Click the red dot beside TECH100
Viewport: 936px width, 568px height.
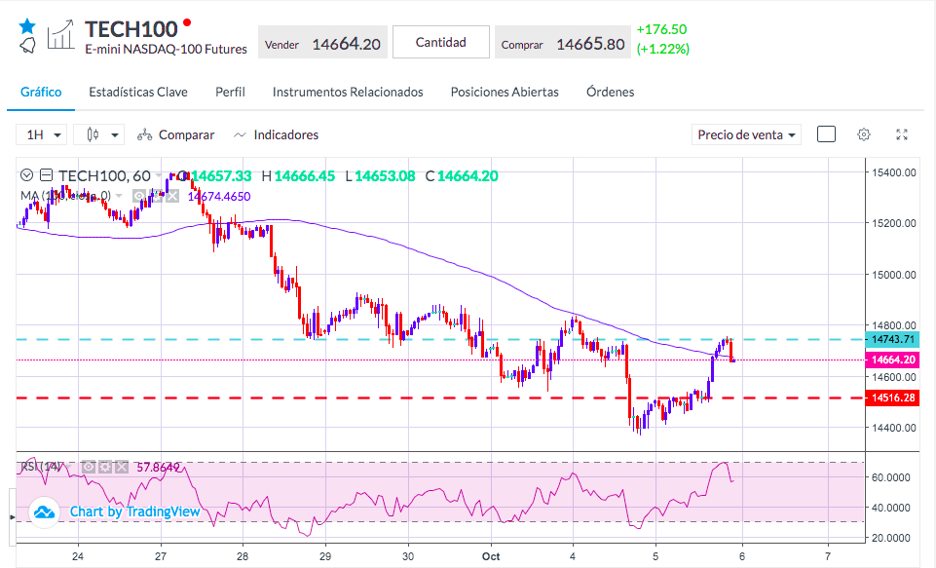point(187,22)
